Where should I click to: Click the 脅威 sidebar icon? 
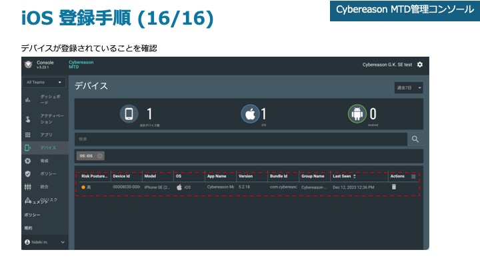tap(28, 161)
